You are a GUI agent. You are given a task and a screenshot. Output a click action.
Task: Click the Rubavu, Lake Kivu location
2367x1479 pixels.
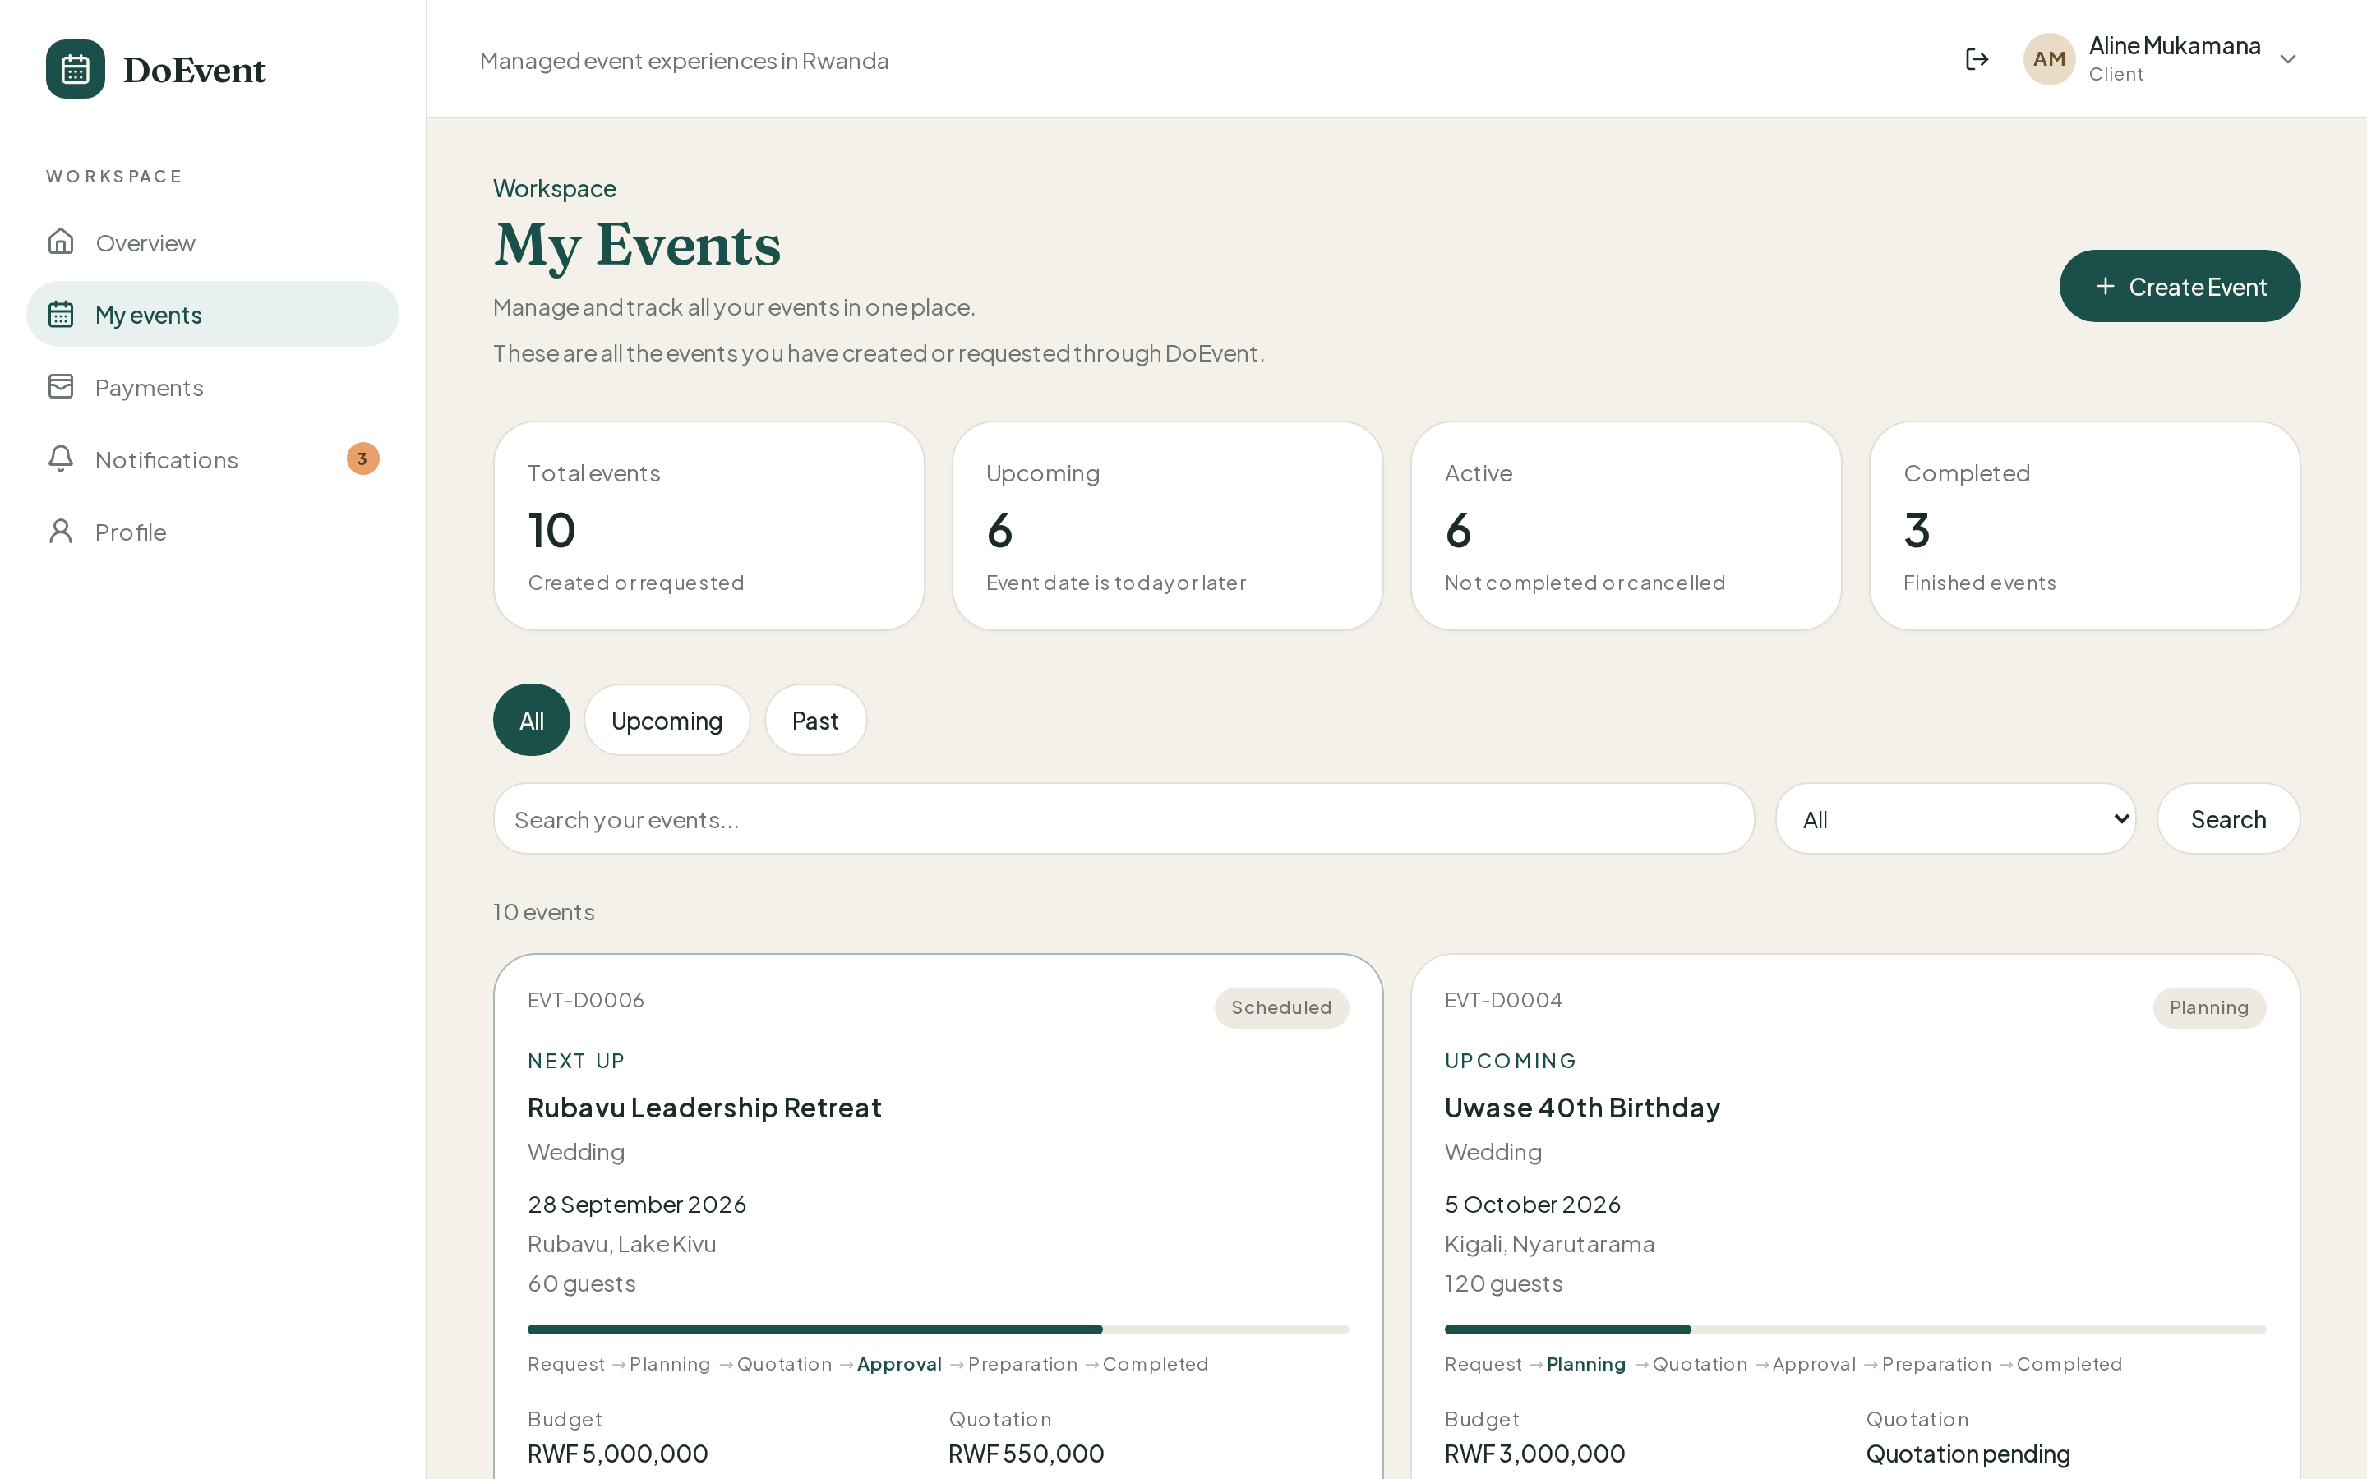pos(622,1244)
